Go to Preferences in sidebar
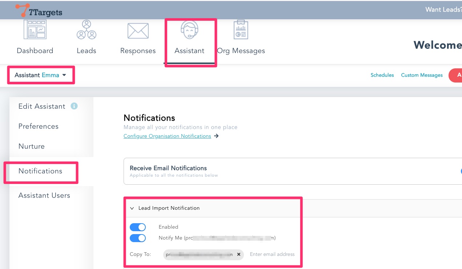The image size is (462, 269). 38,127
